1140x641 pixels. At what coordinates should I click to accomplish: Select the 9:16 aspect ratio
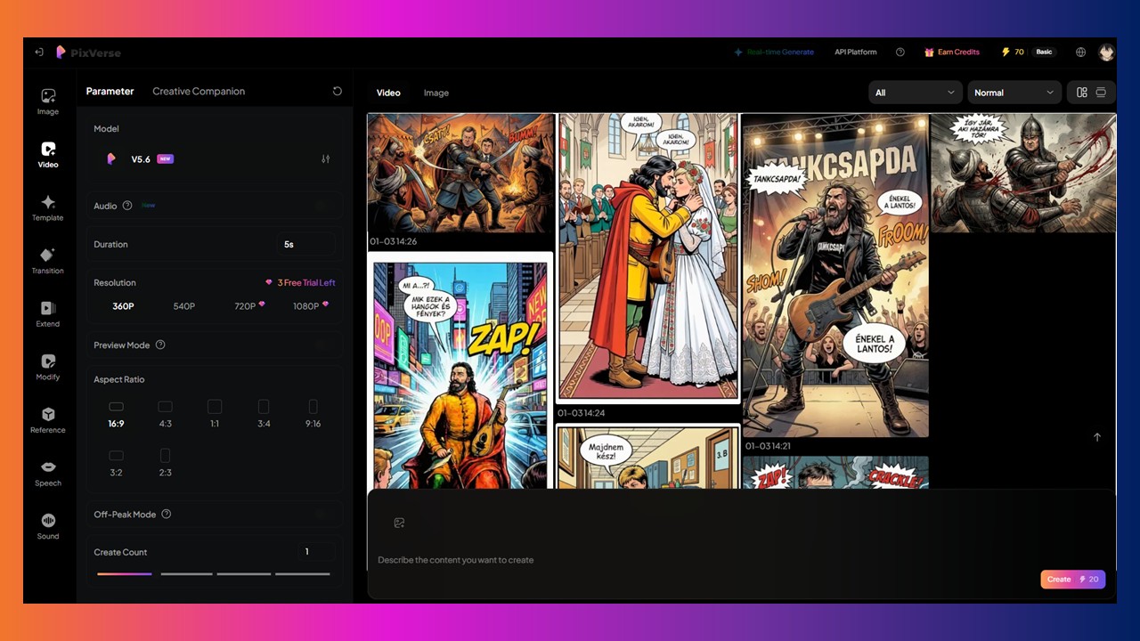point(313,414)
